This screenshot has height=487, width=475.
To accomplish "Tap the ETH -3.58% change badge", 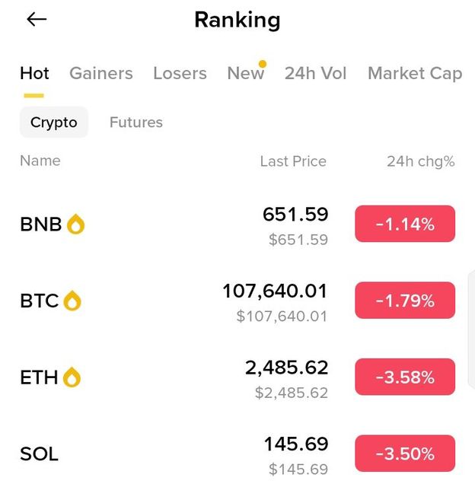I will pos(405,377).
